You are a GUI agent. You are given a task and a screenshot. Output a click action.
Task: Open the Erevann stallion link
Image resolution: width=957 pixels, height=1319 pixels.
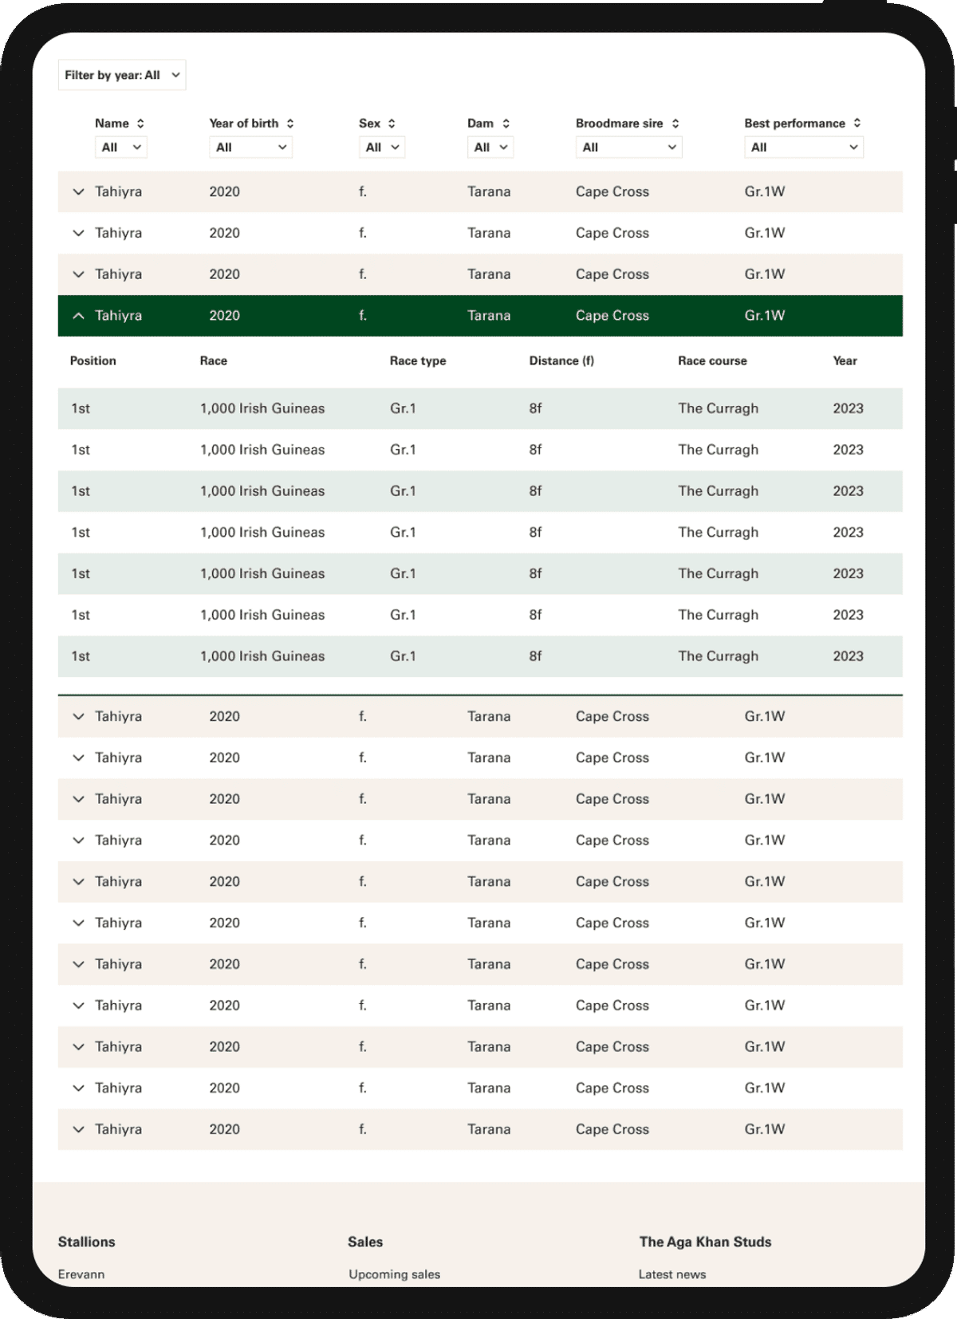[81, 1274]
